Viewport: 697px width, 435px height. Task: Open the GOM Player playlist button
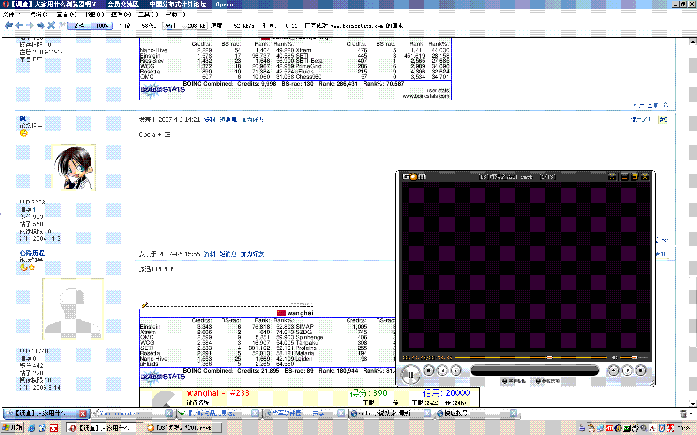pos(640,371)
